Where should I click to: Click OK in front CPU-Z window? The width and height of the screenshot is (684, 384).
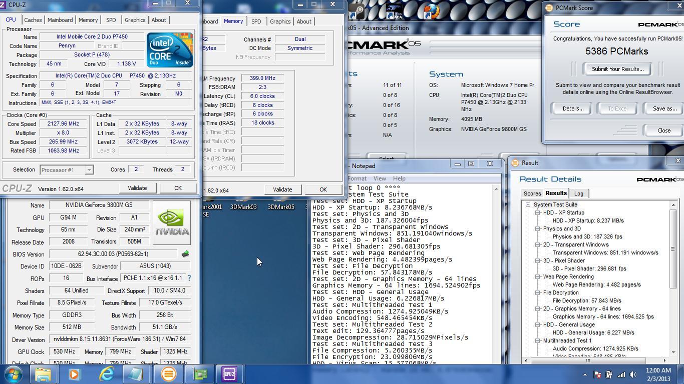[x=178, y=188]
